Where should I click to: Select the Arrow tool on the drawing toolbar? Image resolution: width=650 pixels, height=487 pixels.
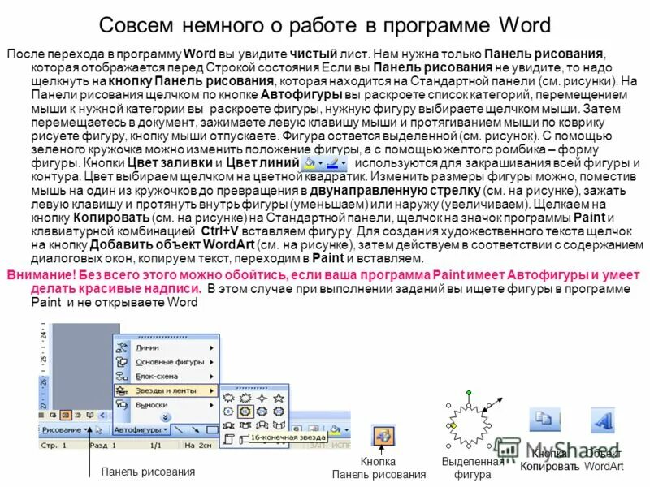click(x=195, y=429)
